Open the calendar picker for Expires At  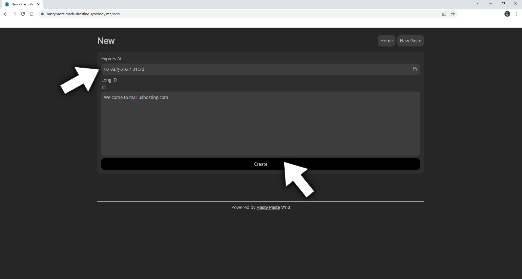[414, 69]
